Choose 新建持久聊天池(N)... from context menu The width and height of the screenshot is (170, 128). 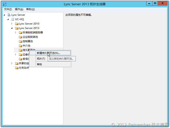click(x=50, y=53)
